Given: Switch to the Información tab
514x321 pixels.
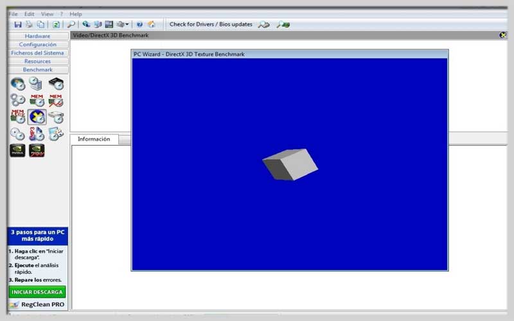Looking at the screenshot, I should click(x=94, y=139).
